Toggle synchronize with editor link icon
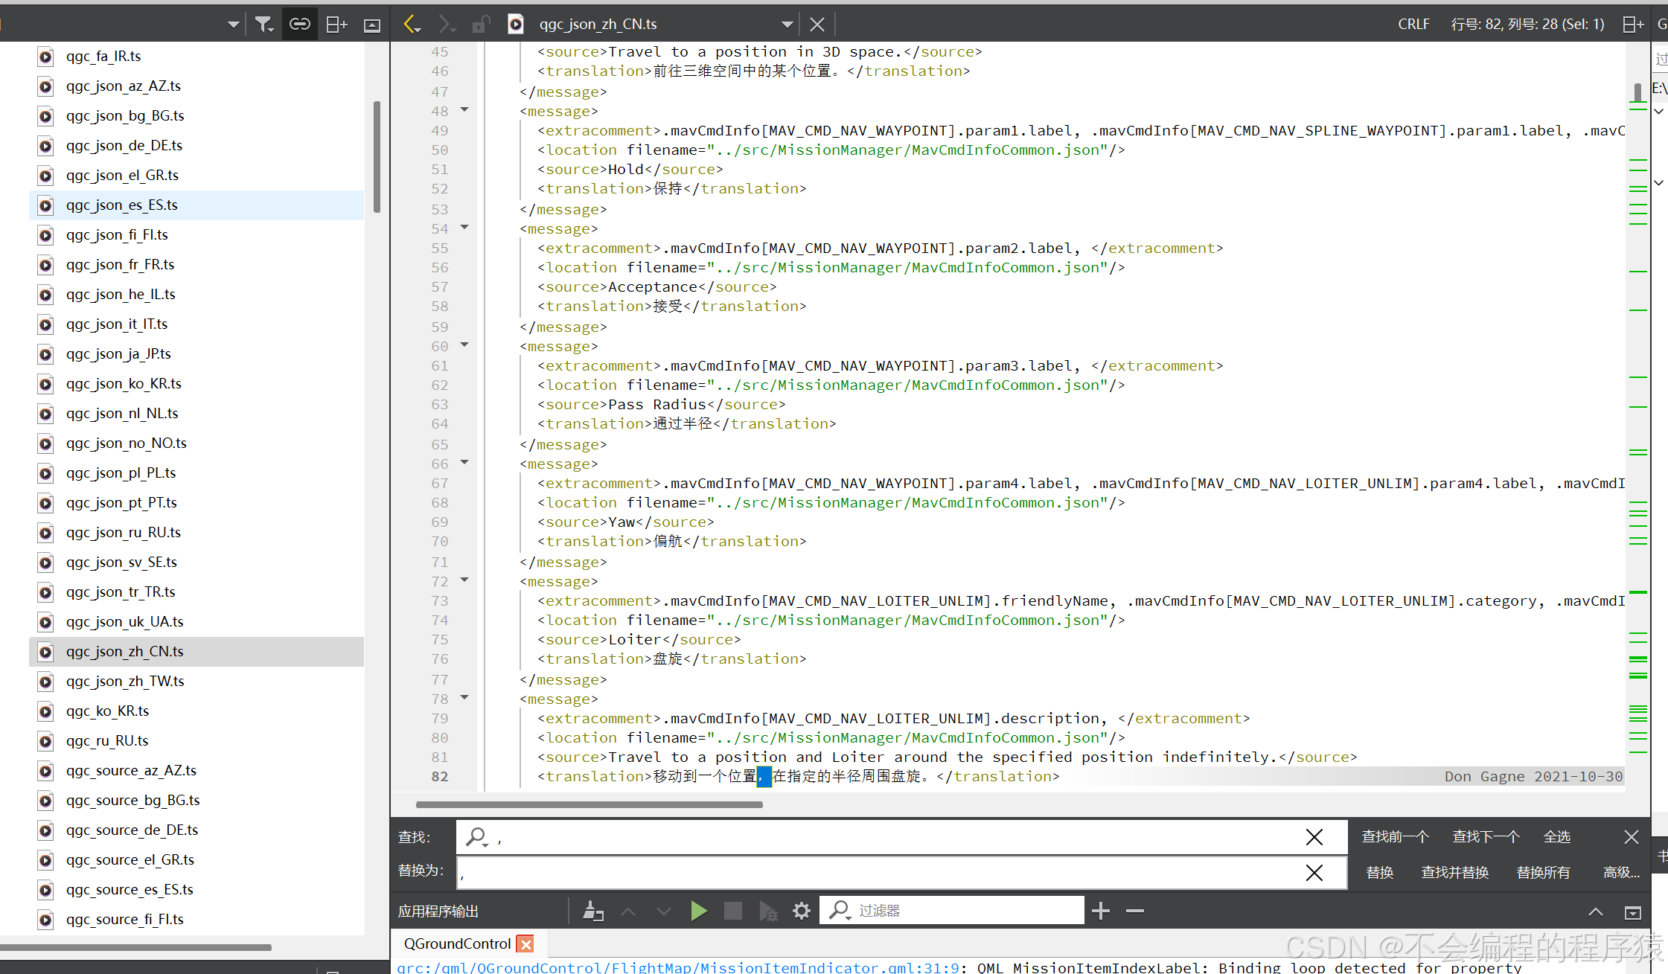The height and width of the screenshot is (974, 1668). coord(299,25)
